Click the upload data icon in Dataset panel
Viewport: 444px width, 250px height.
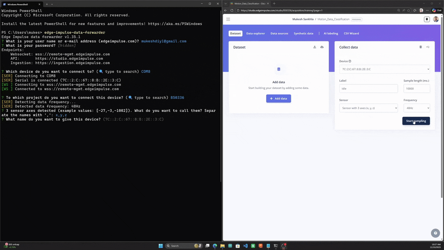(315, 47)
